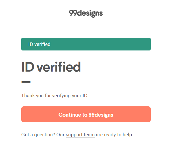
Task: Open the support team link
Action: click(80, 135)
